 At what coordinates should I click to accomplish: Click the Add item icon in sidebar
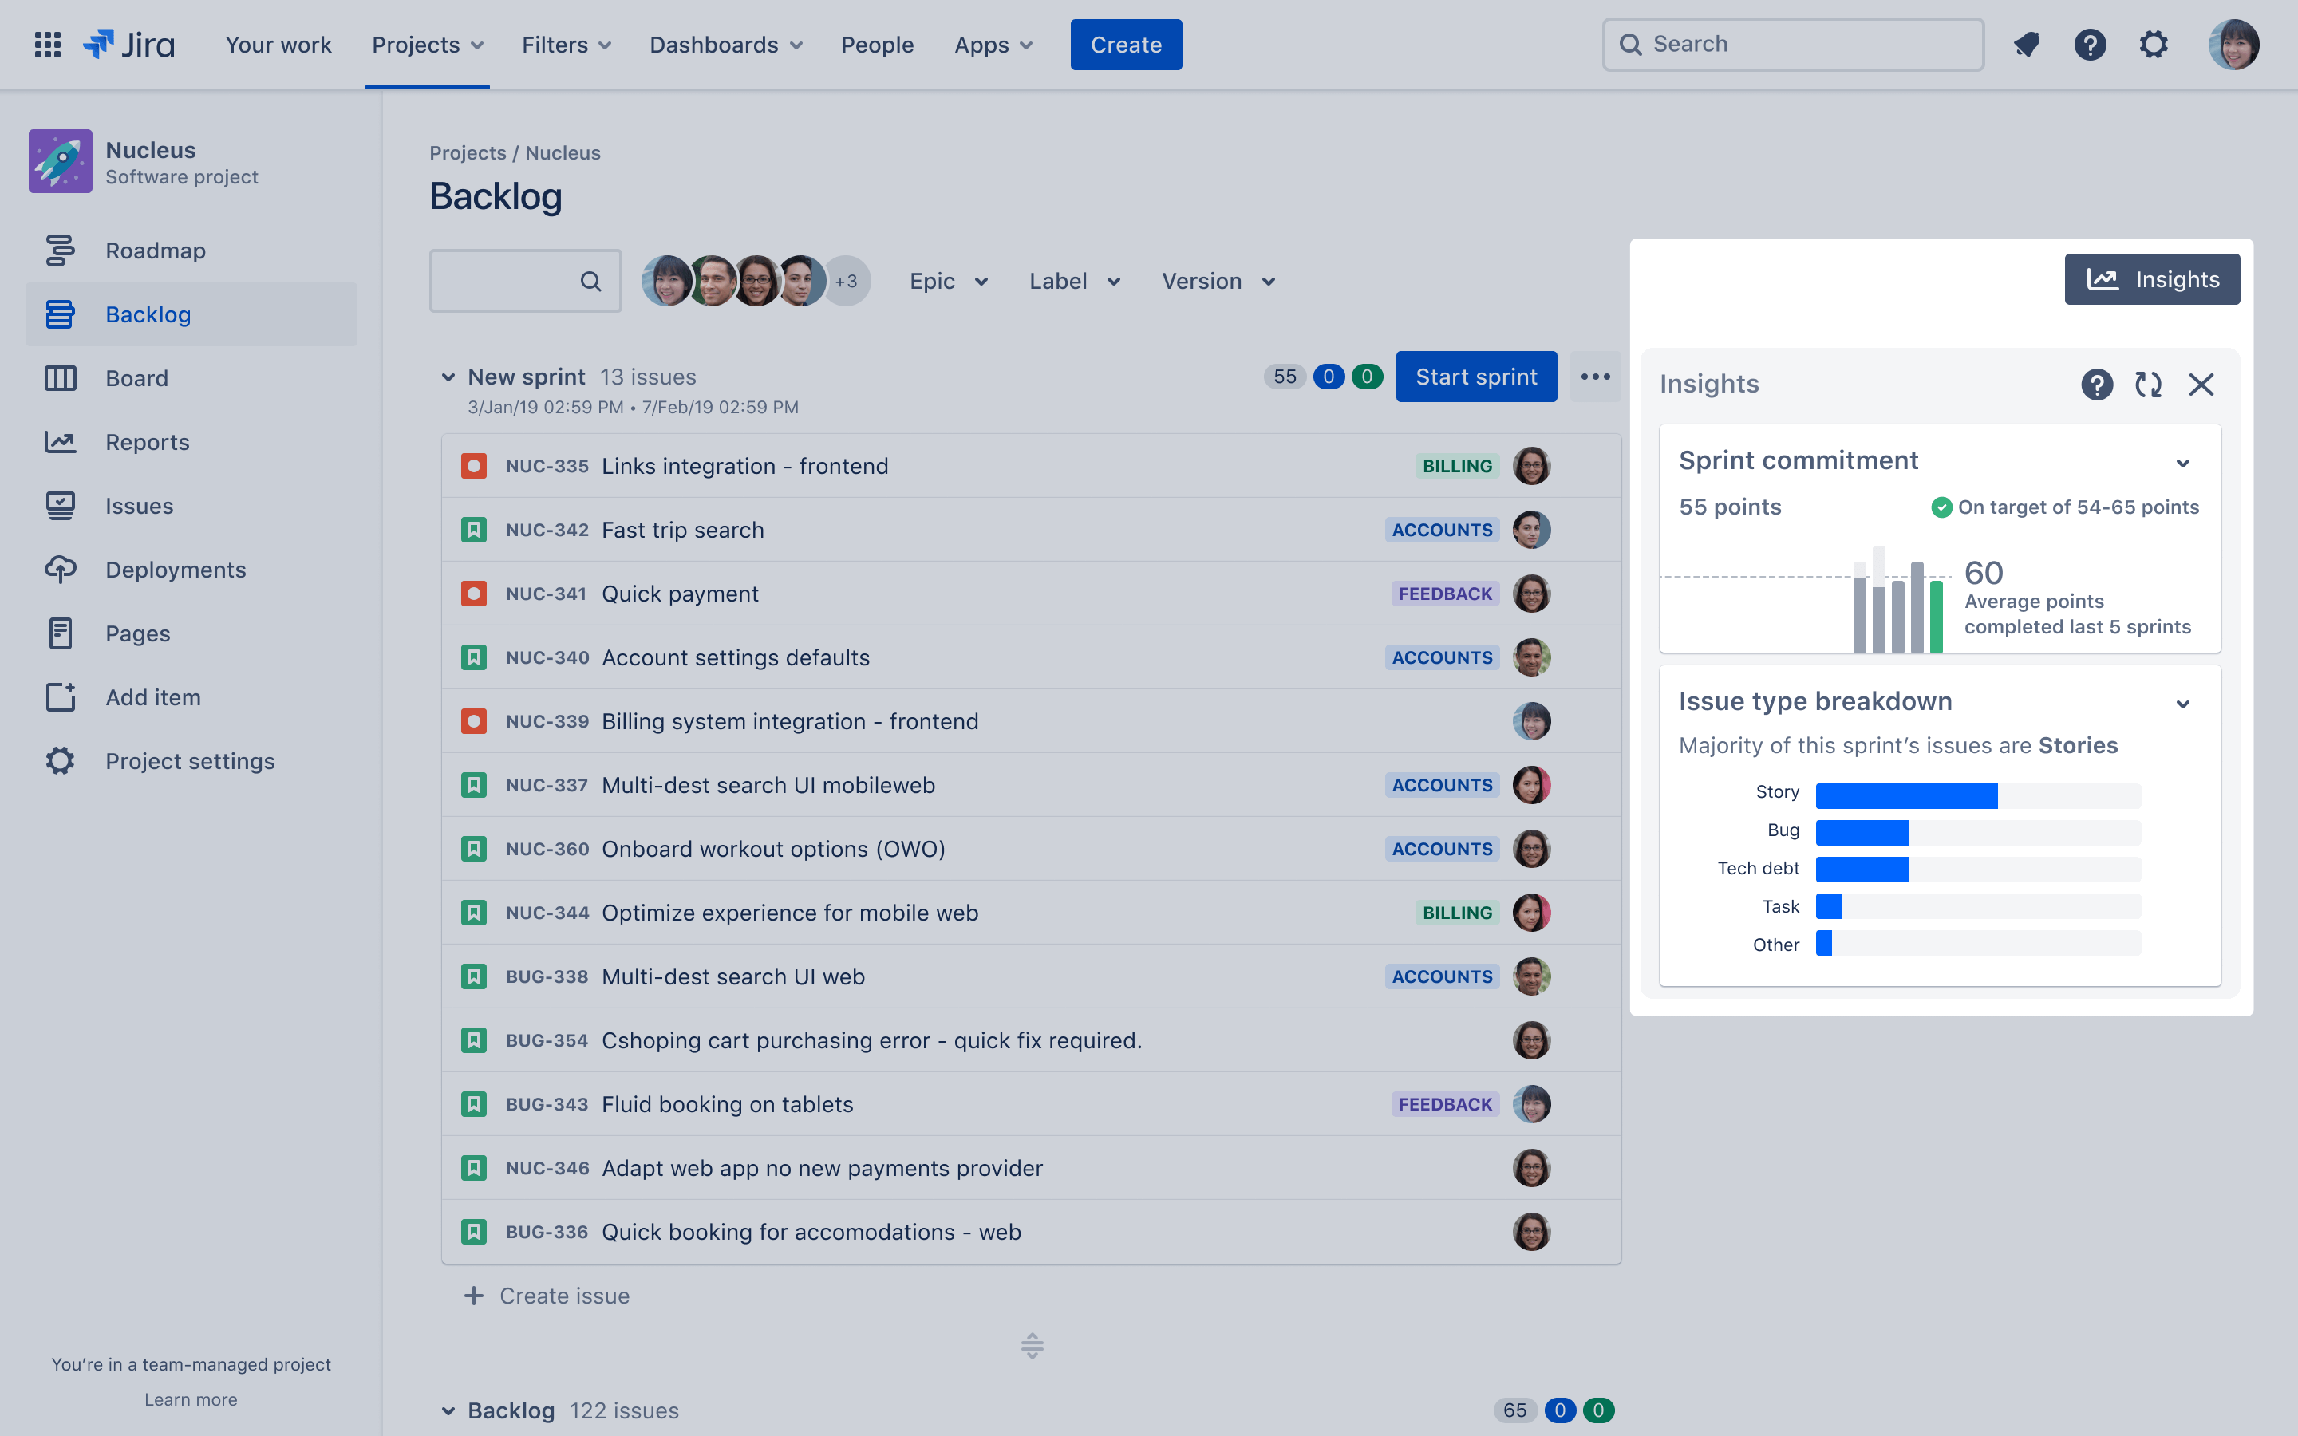pos(60,696)
